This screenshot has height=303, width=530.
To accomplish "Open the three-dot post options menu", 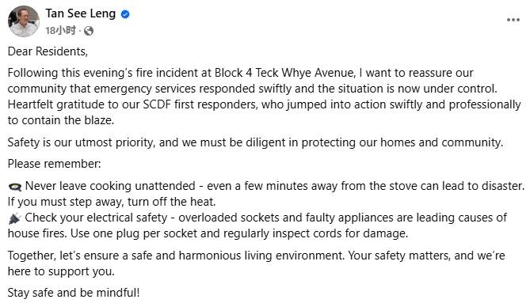I will click(513, 20).
